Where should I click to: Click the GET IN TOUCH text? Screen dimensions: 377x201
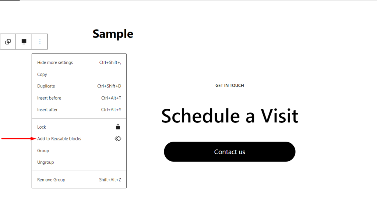(230, 86)
